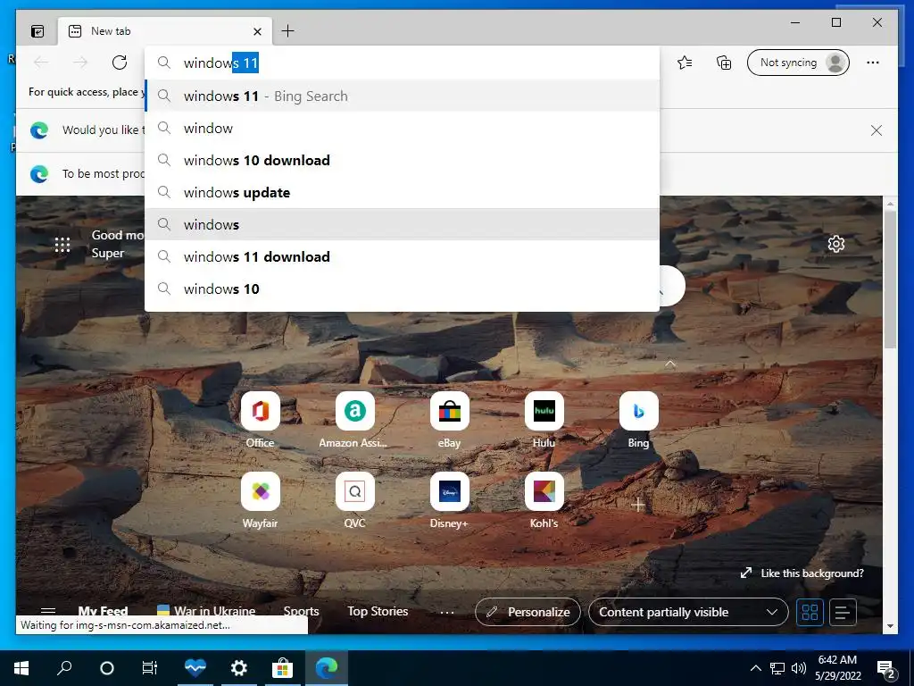Open Task View on taskbar
The height and width of the screenshot is (686, 914).
tap(150, 668)
